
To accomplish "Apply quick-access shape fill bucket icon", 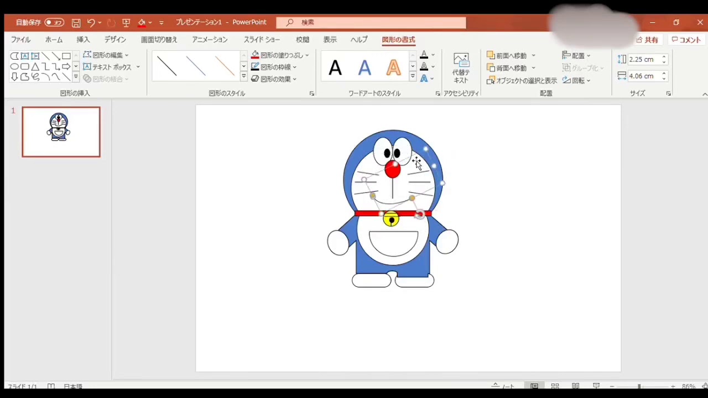I will (142, 23).
